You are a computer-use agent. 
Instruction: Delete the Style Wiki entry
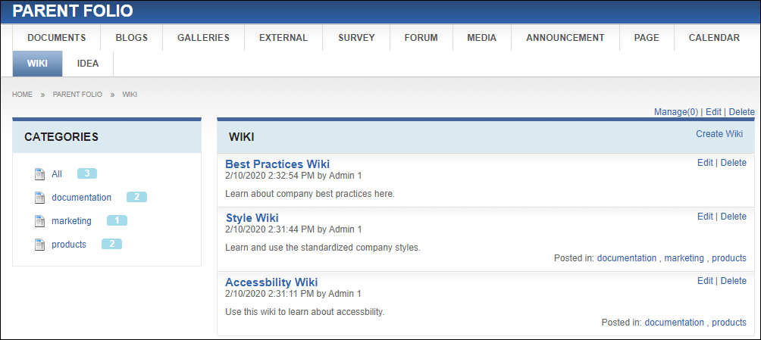[734, 217]
